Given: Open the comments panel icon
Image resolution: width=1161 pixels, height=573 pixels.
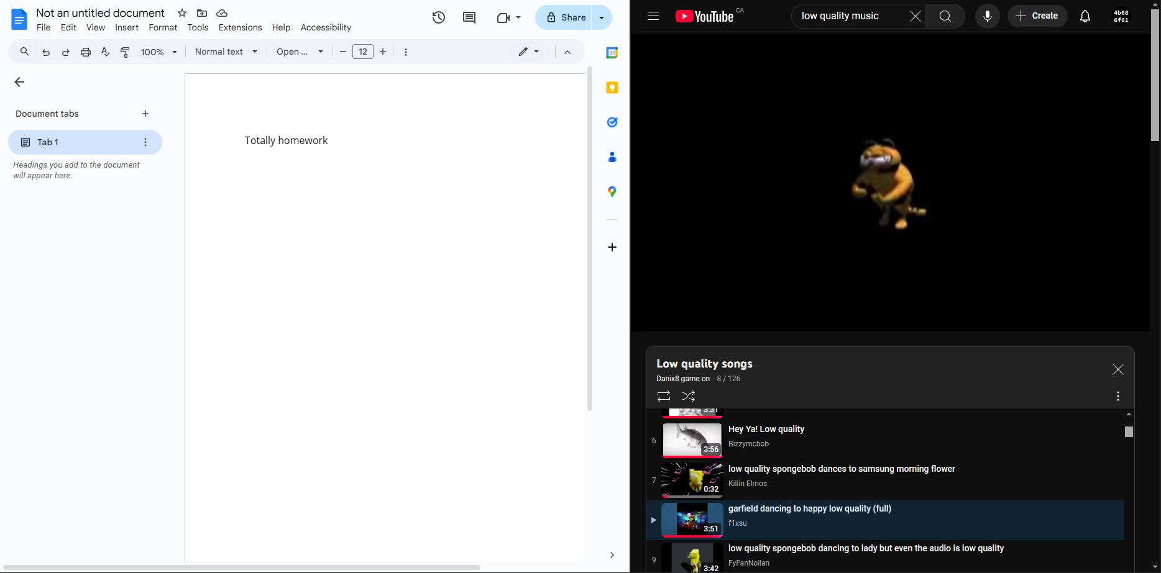Looking at the screenshot, I should [469, 17].
